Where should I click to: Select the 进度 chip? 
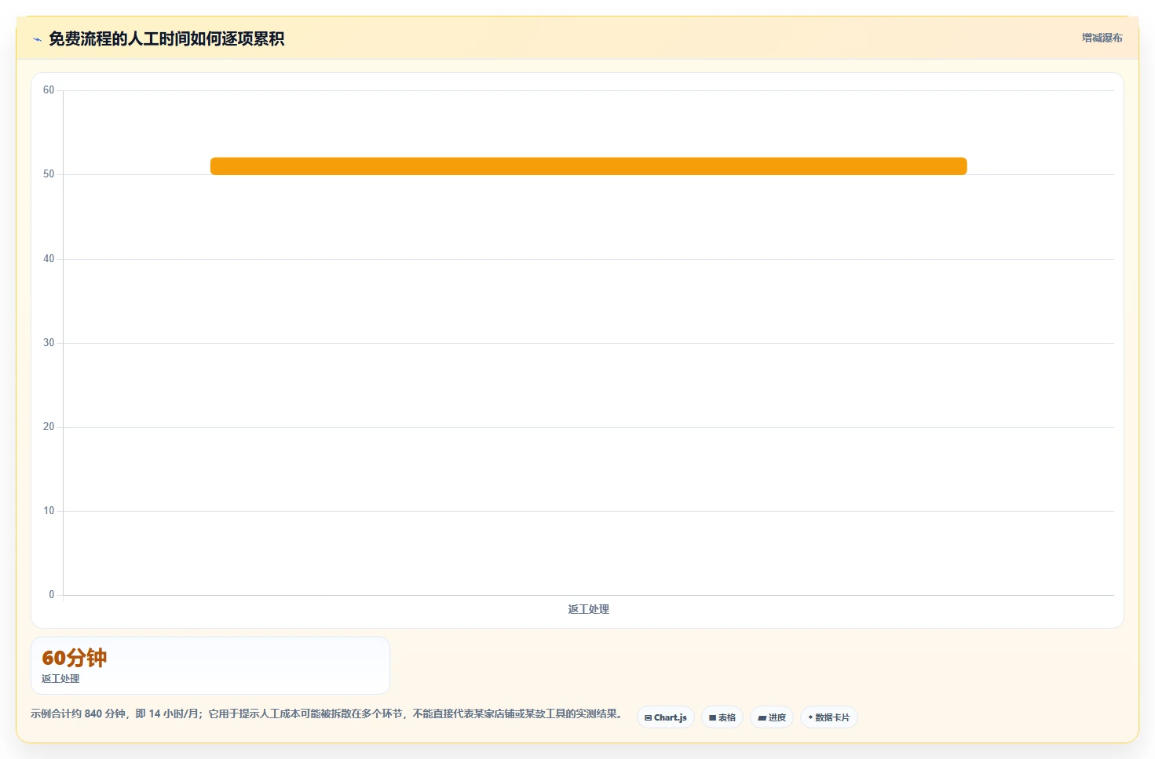tap(772, 717)
